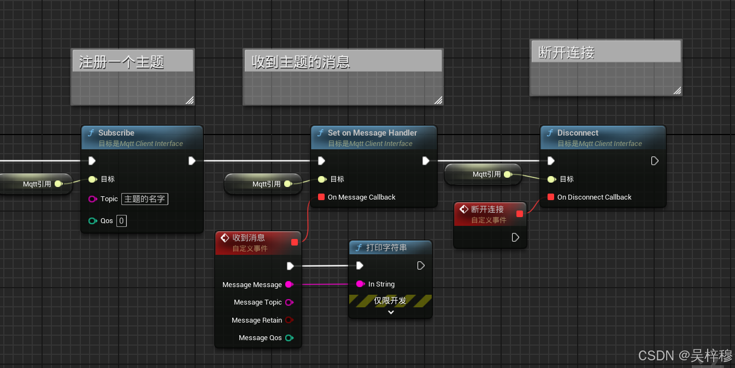Click the Qos value field on Subscribe
735x368 pixels.
pos(122,221)
